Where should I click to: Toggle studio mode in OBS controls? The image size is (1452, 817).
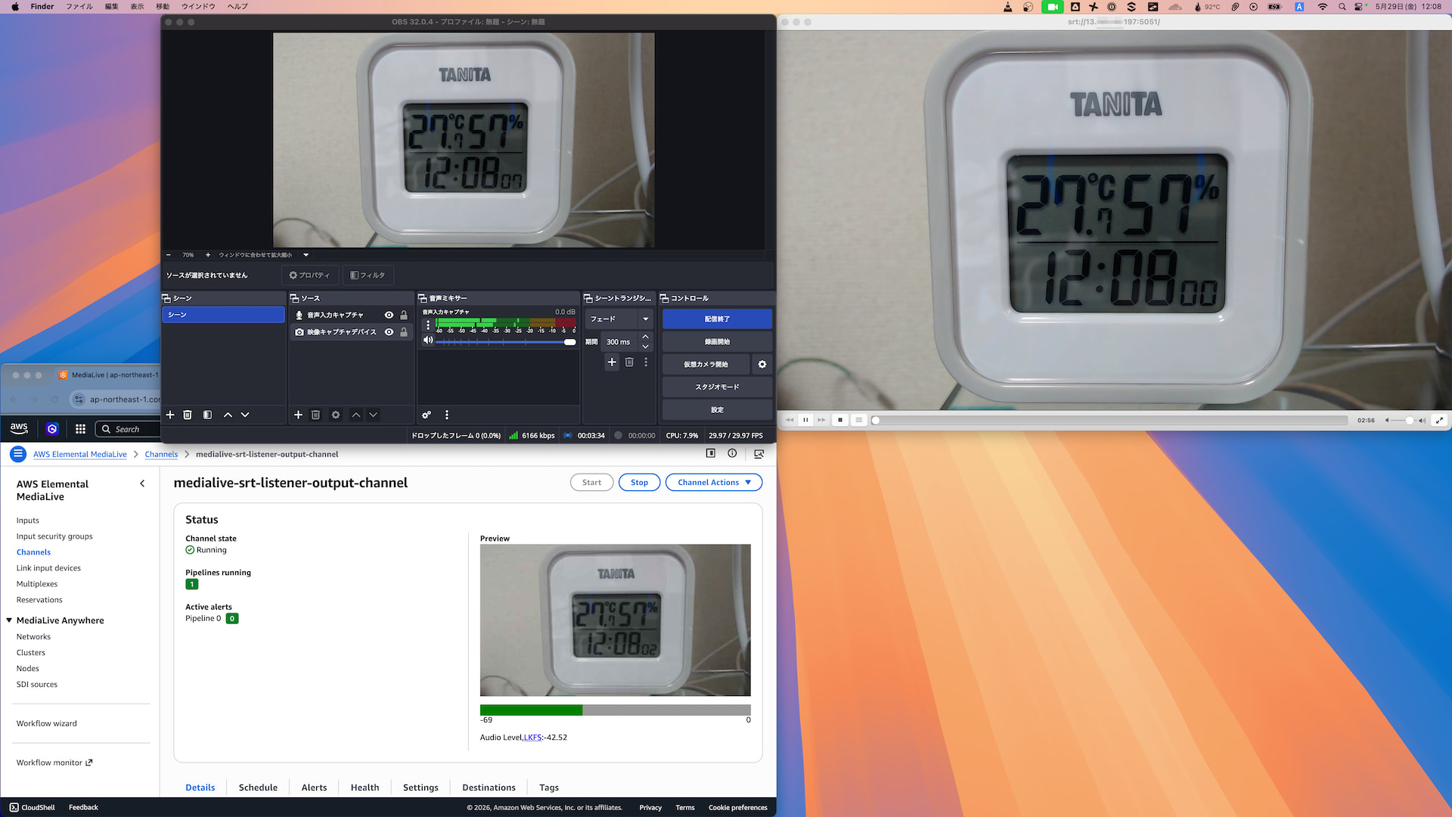(x=717, y=387)
